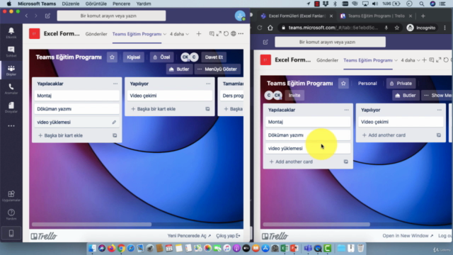
Task: Click new chat compose icon in Teams app
Action: tap(47, 16)
